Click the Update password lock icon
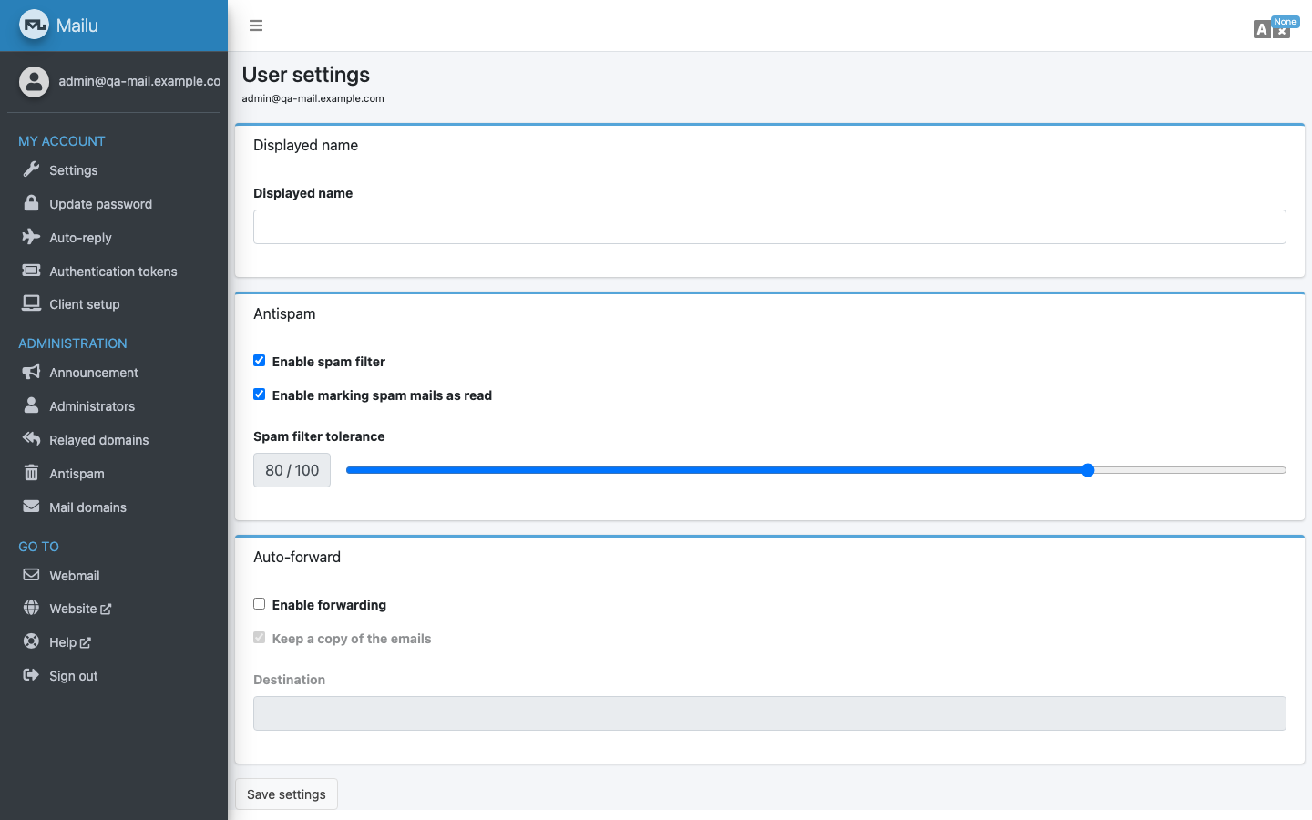 tap(31, 203)
